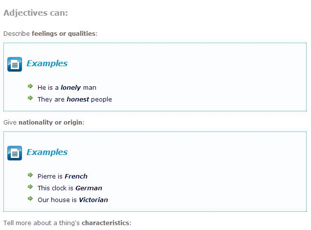The image size is (311, 230).
Task: Click the sentence 'He is a lonely man'
Action: click(67, 88)
